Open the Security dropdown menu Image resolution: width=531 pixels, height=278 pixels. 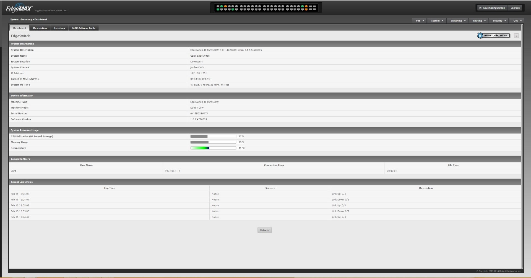pyautogui.click(x=499, y=21)
